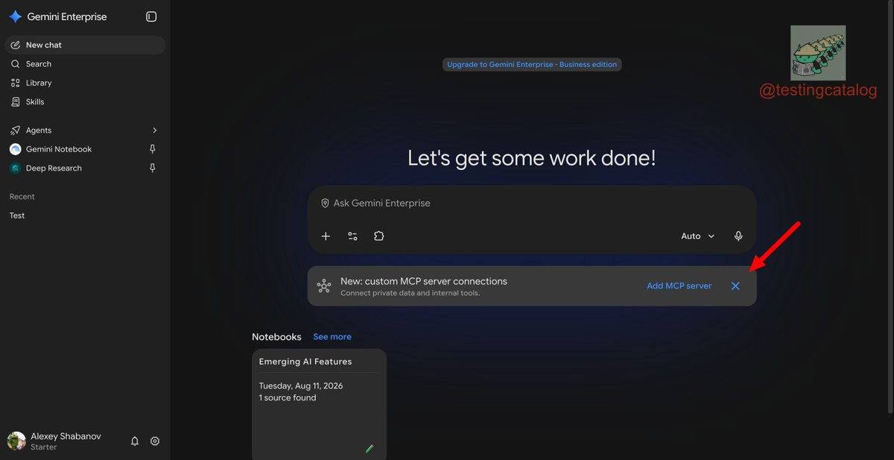Click the Skills icon in sidebar

(15, 101)
